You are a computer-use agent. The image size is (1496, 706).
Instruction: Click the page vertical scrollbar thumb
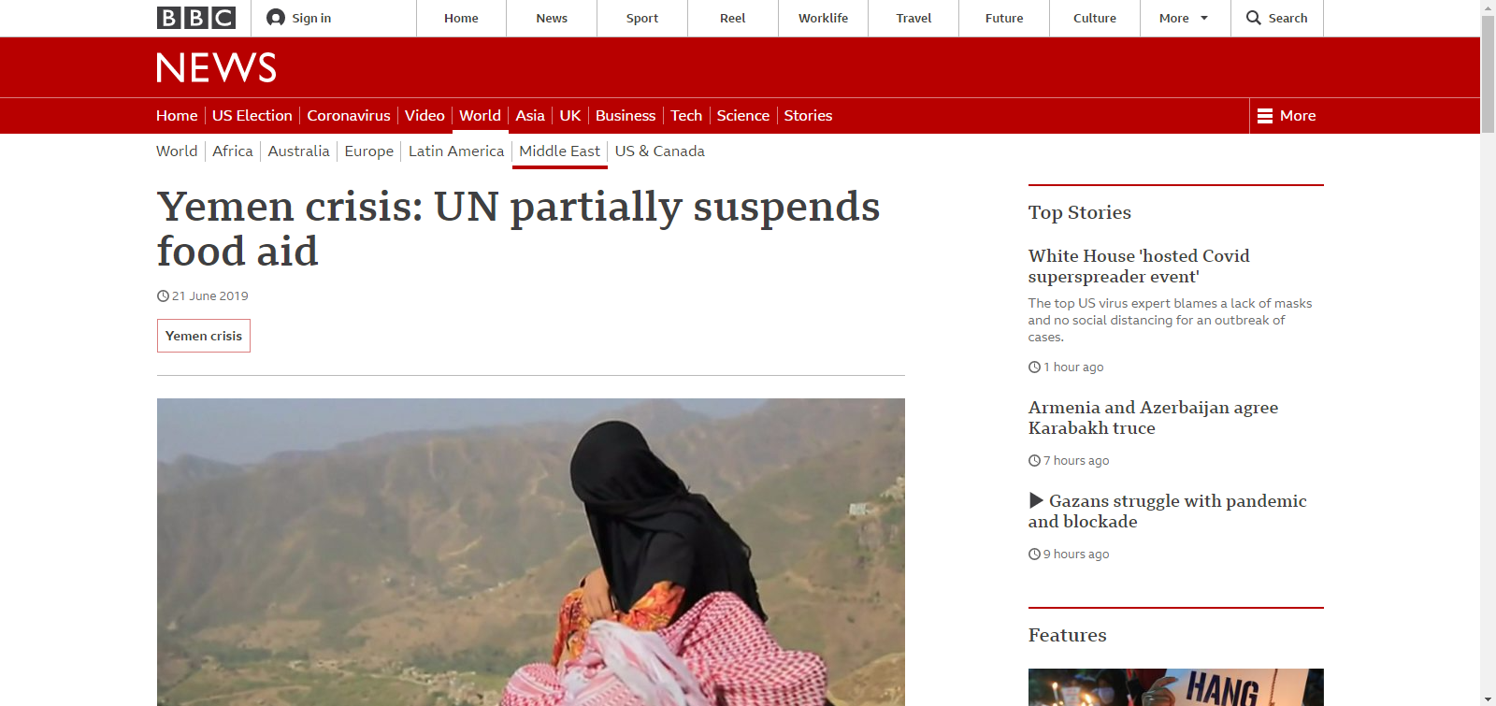click(1488, 56)
